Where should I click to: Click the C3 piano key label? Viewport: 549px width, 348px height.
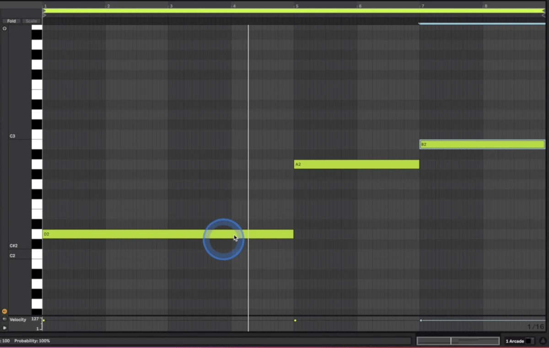12,136
